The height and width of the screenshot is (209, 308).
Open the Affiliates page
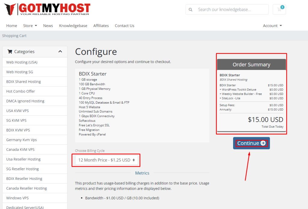point(101,26)
